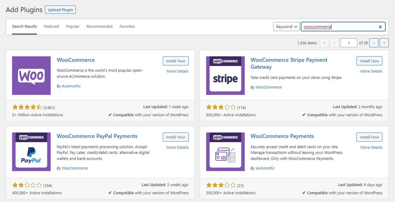Go to the next results page arrow
395x202 pixels.
[x=374, y=43]
